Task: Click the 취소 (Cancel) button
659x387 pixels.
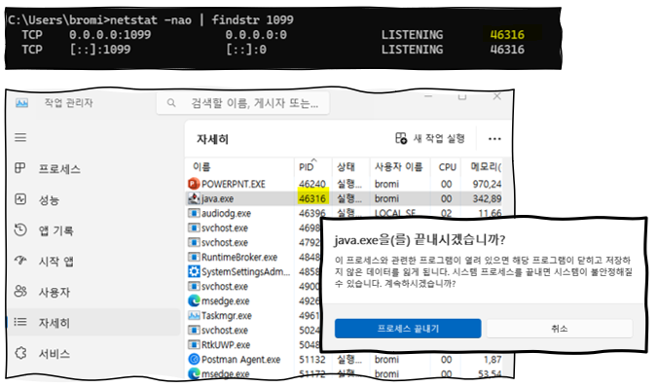Action: point(560,329)
